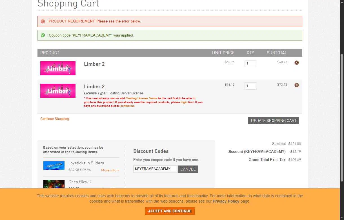Click the login link in the error message
344x220 pixels.
coord(184,102)
